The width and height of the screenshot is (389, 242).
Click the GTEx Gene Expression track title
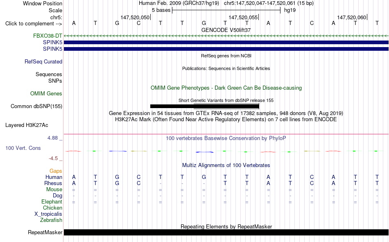point(226,113)
